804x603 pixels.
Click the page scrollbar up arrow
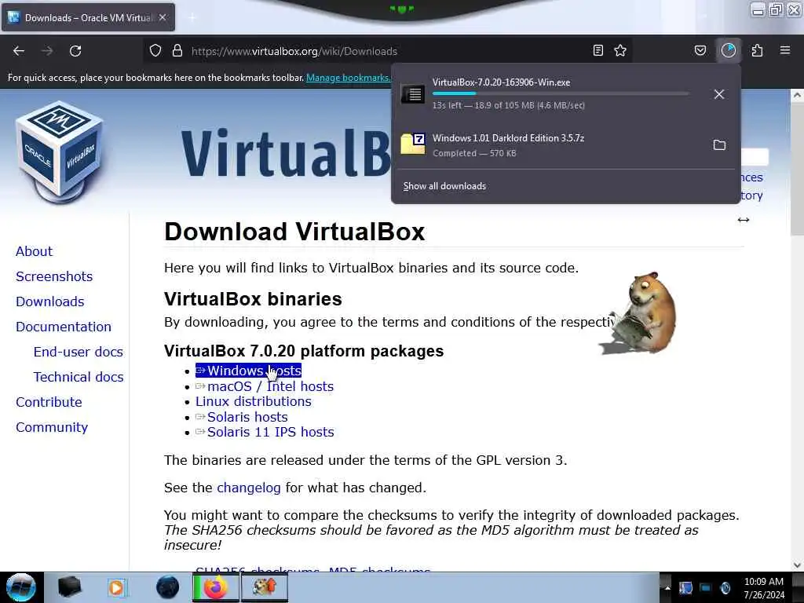tap(797, 95)
